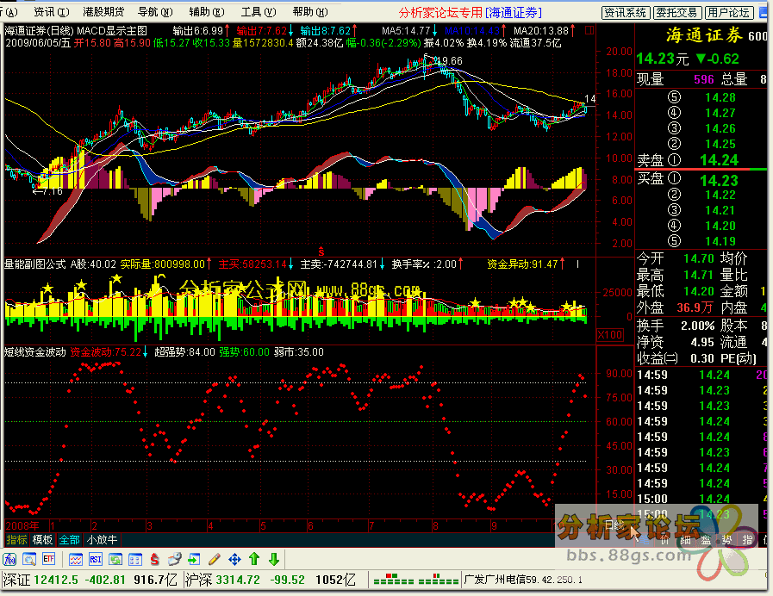Click the 沪深 3314.72 index readout
This screenshot has width=773, height=596.
point(271,580)
